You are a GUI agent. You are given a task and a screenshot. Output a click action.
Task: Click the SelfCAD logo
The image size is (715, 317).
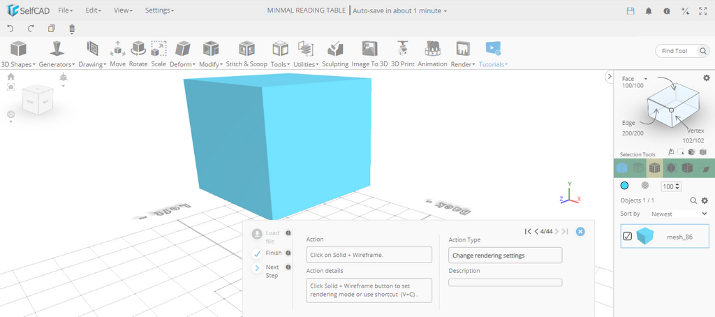pos(27,10)
